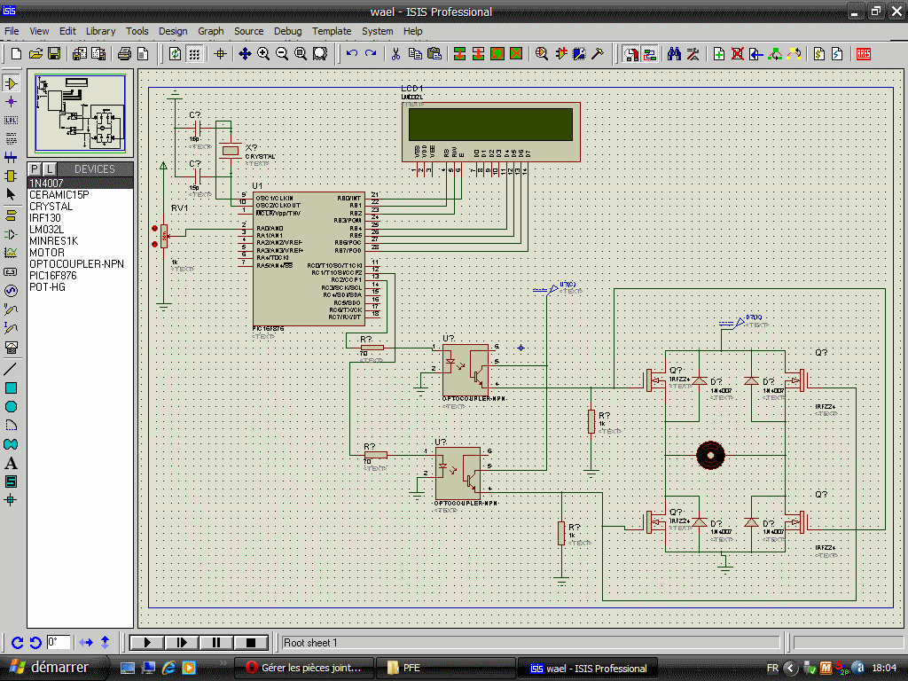
Task: Select the 2D box graphics tool
Action: pyautogui.click(x=12, y=387)
